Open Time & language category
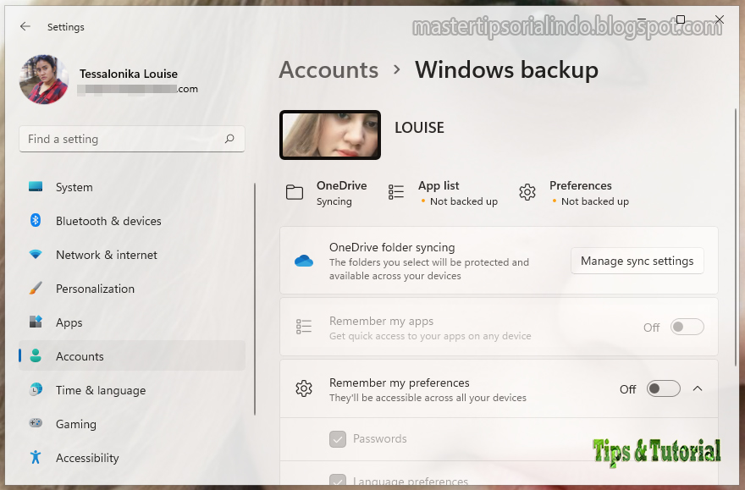745x490 pixels. click(x=132, y=390)
